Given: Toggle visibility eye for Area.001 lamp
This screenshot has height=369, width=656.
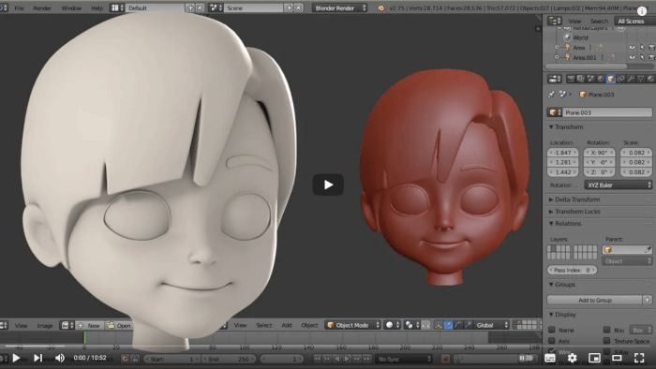Looking at the screenshot, I should (633, 58).
